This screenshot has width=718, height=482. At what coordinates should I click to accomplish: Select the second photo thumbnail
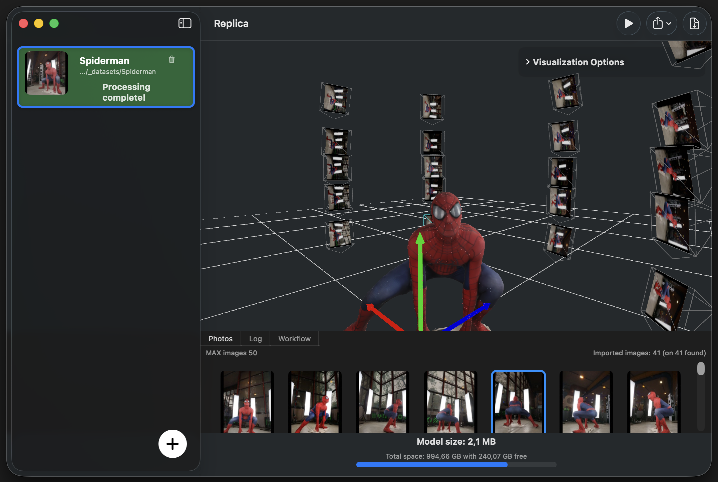coord(315,402)
